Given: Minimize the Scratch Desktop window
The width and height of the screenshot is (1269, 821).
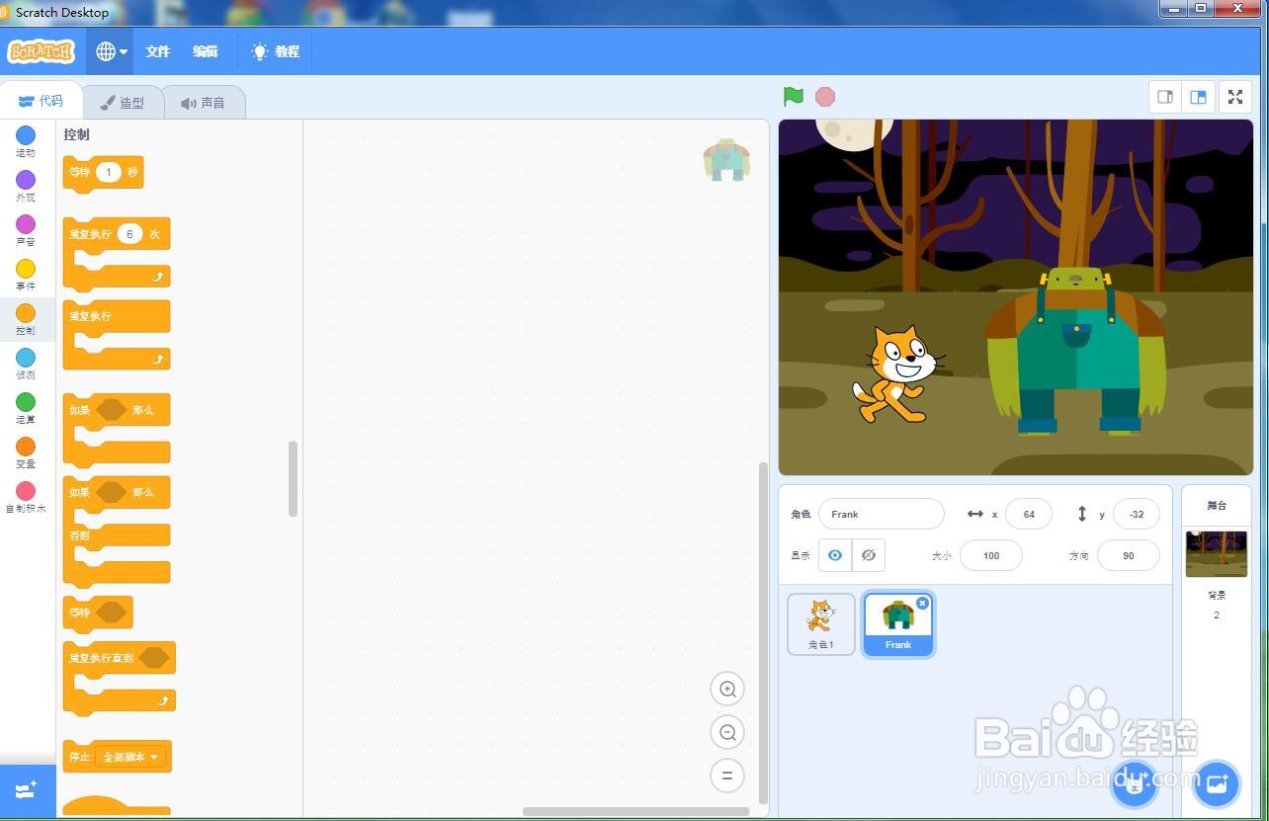Looking at the screenshot, I should (1174, 8).
